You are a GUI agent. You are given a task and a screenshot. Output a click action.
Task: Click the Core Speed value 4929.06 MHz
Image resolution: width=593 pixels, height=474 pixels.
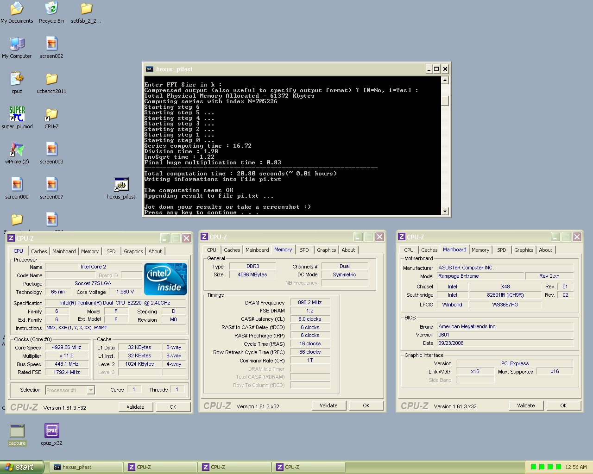pos(66,347)
